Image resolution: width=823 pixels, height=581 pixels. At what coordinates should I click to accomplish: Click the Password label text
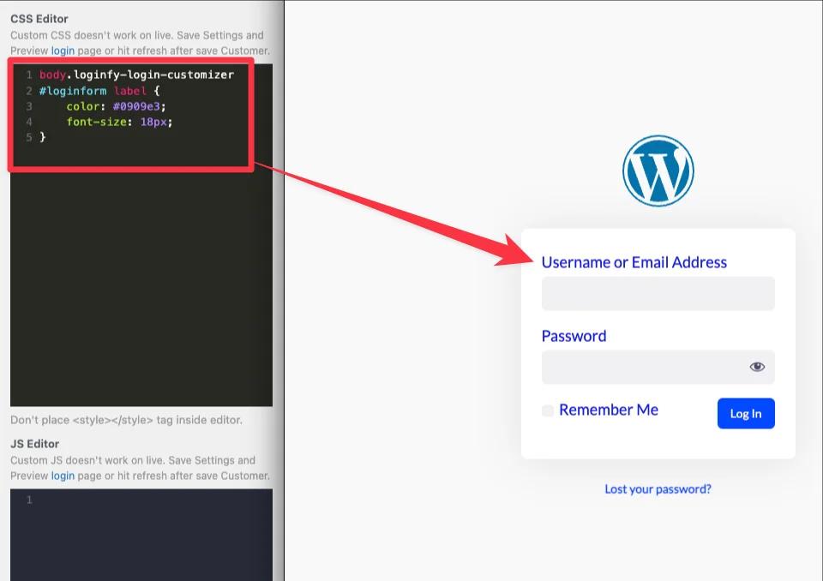coord(574,336)
